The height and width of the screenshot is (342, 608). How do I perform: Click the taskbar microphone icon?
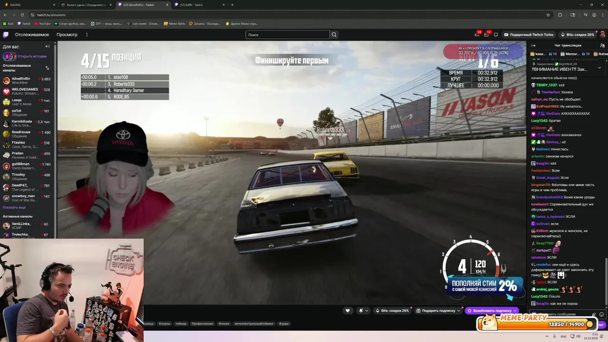tap(555, 336)
